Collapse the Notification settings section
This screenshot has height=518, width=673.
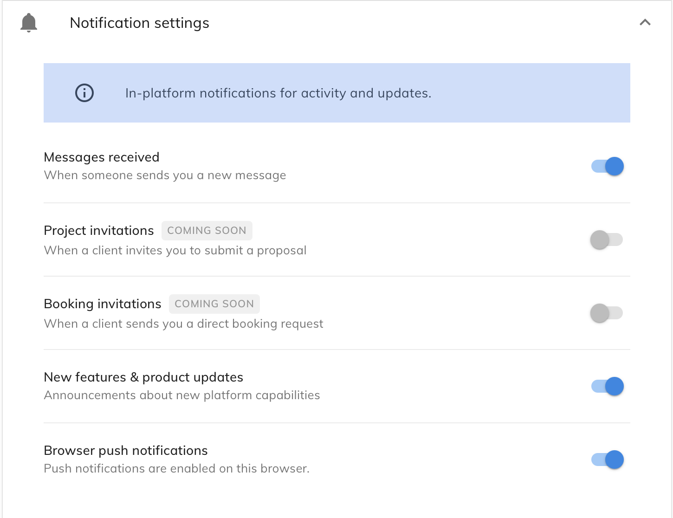tap(645, 22)
